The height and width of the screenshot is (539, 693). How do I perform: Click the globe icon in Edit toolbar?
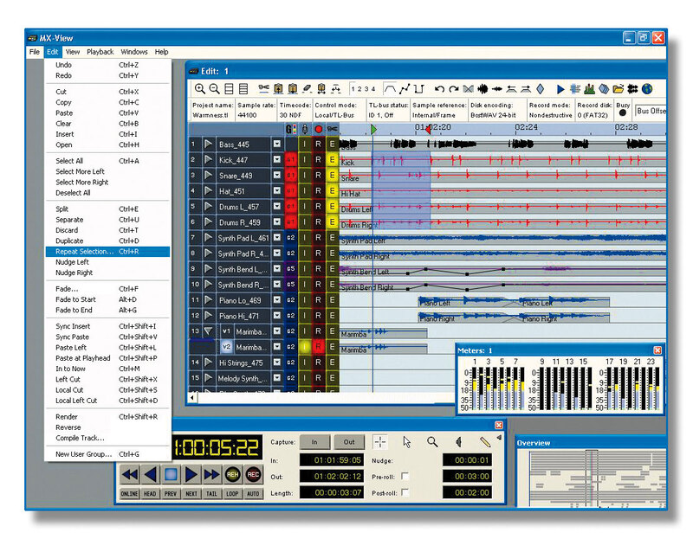(x=647, y=89)
